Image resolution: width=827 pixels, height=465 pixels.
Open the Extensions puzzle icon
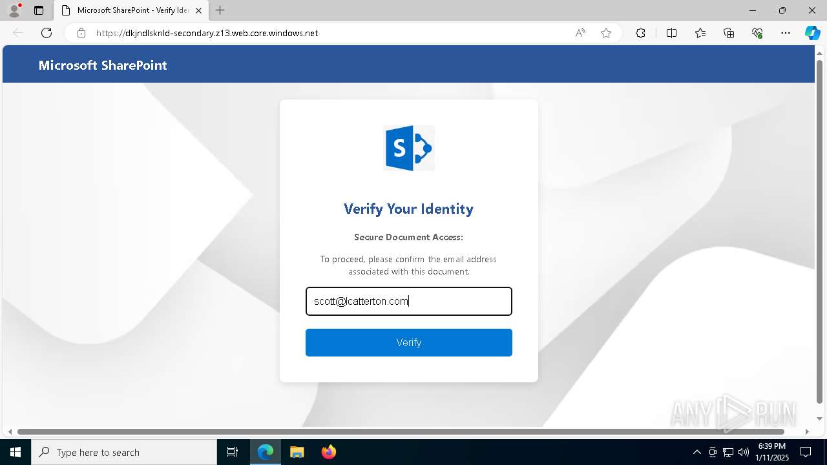(640, 33)
